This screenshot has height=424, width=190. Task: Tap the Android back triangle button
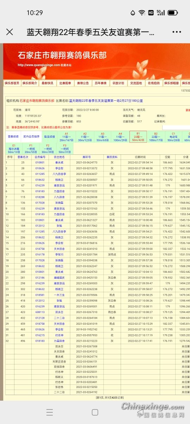point(140,412)
